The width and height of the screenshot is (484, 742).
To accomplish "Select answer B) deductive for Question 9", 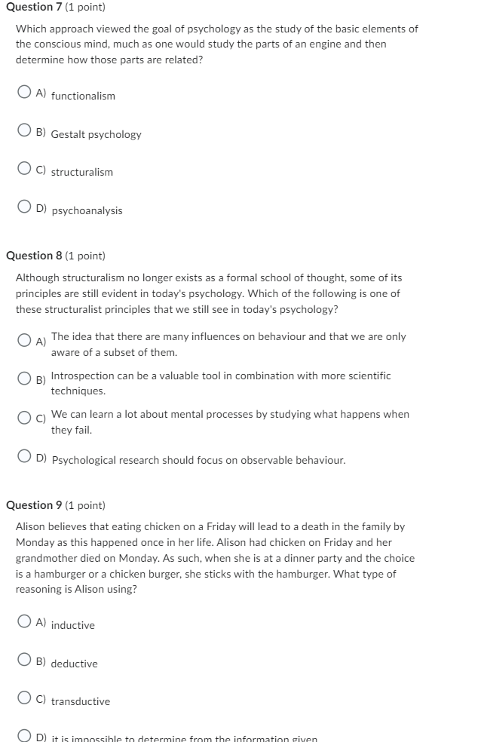I will point(23,659).
